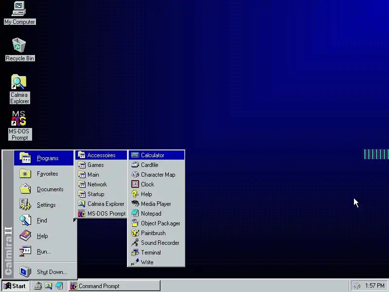Click the Run hourglass window icon
Screen dimensions: 389x292
[25, 251]
